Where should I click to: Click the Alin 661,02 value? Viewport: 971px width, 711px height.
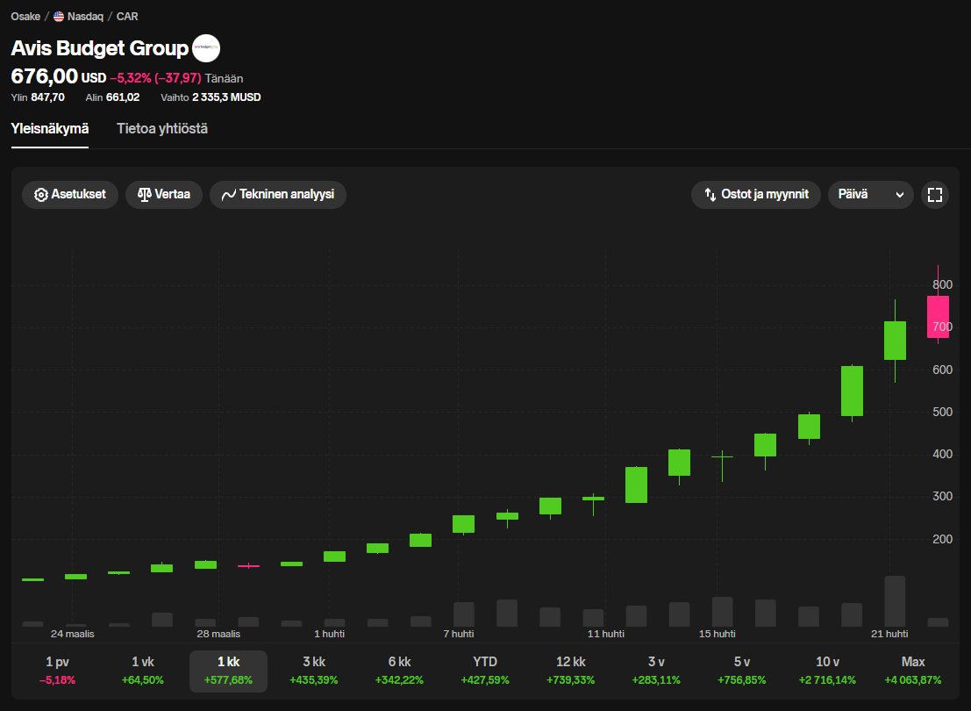coord(123,97)
